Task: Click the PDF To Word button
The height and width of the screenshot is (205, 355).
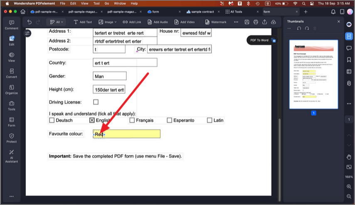Action: coord(263,40)
